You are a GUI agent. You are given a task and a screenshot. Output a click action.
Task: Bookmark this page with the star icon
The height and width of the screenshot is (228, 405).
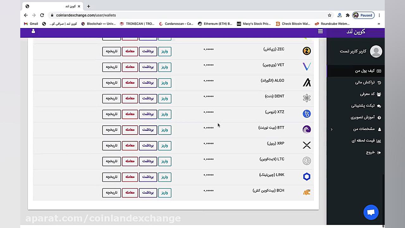[329, 15]
